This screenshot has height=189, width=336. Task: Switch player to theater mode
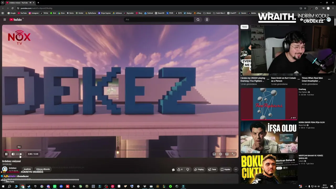(227, 154)
